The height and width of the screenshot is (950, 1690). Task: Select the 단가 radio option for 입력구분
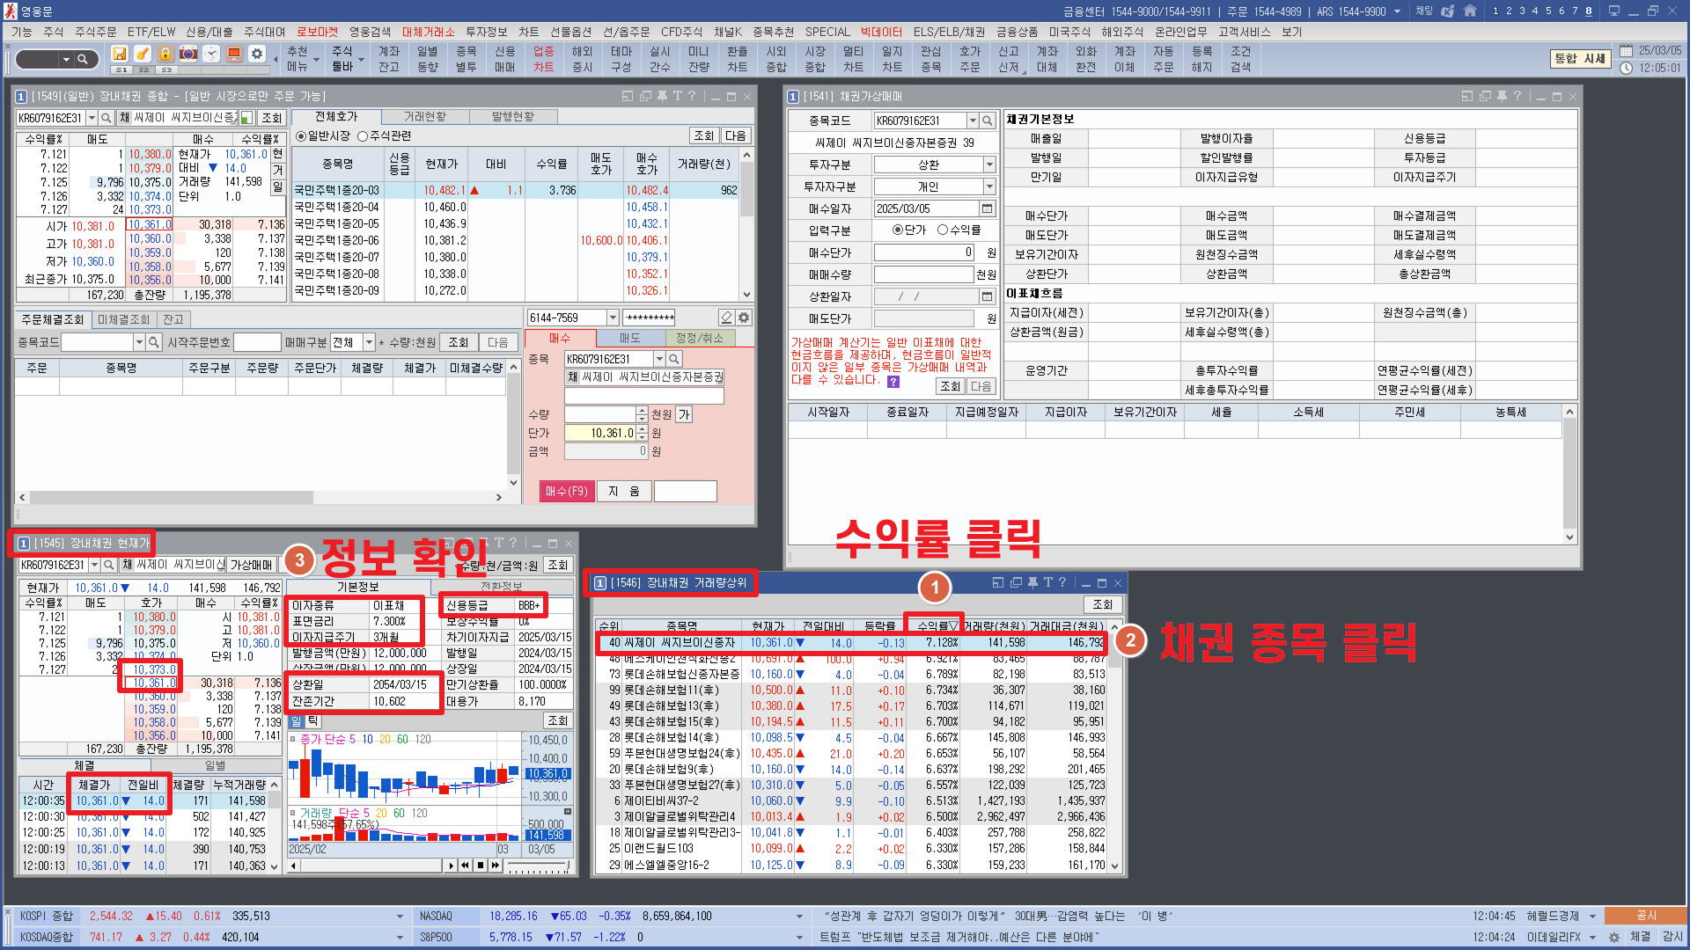pos(898,230)
